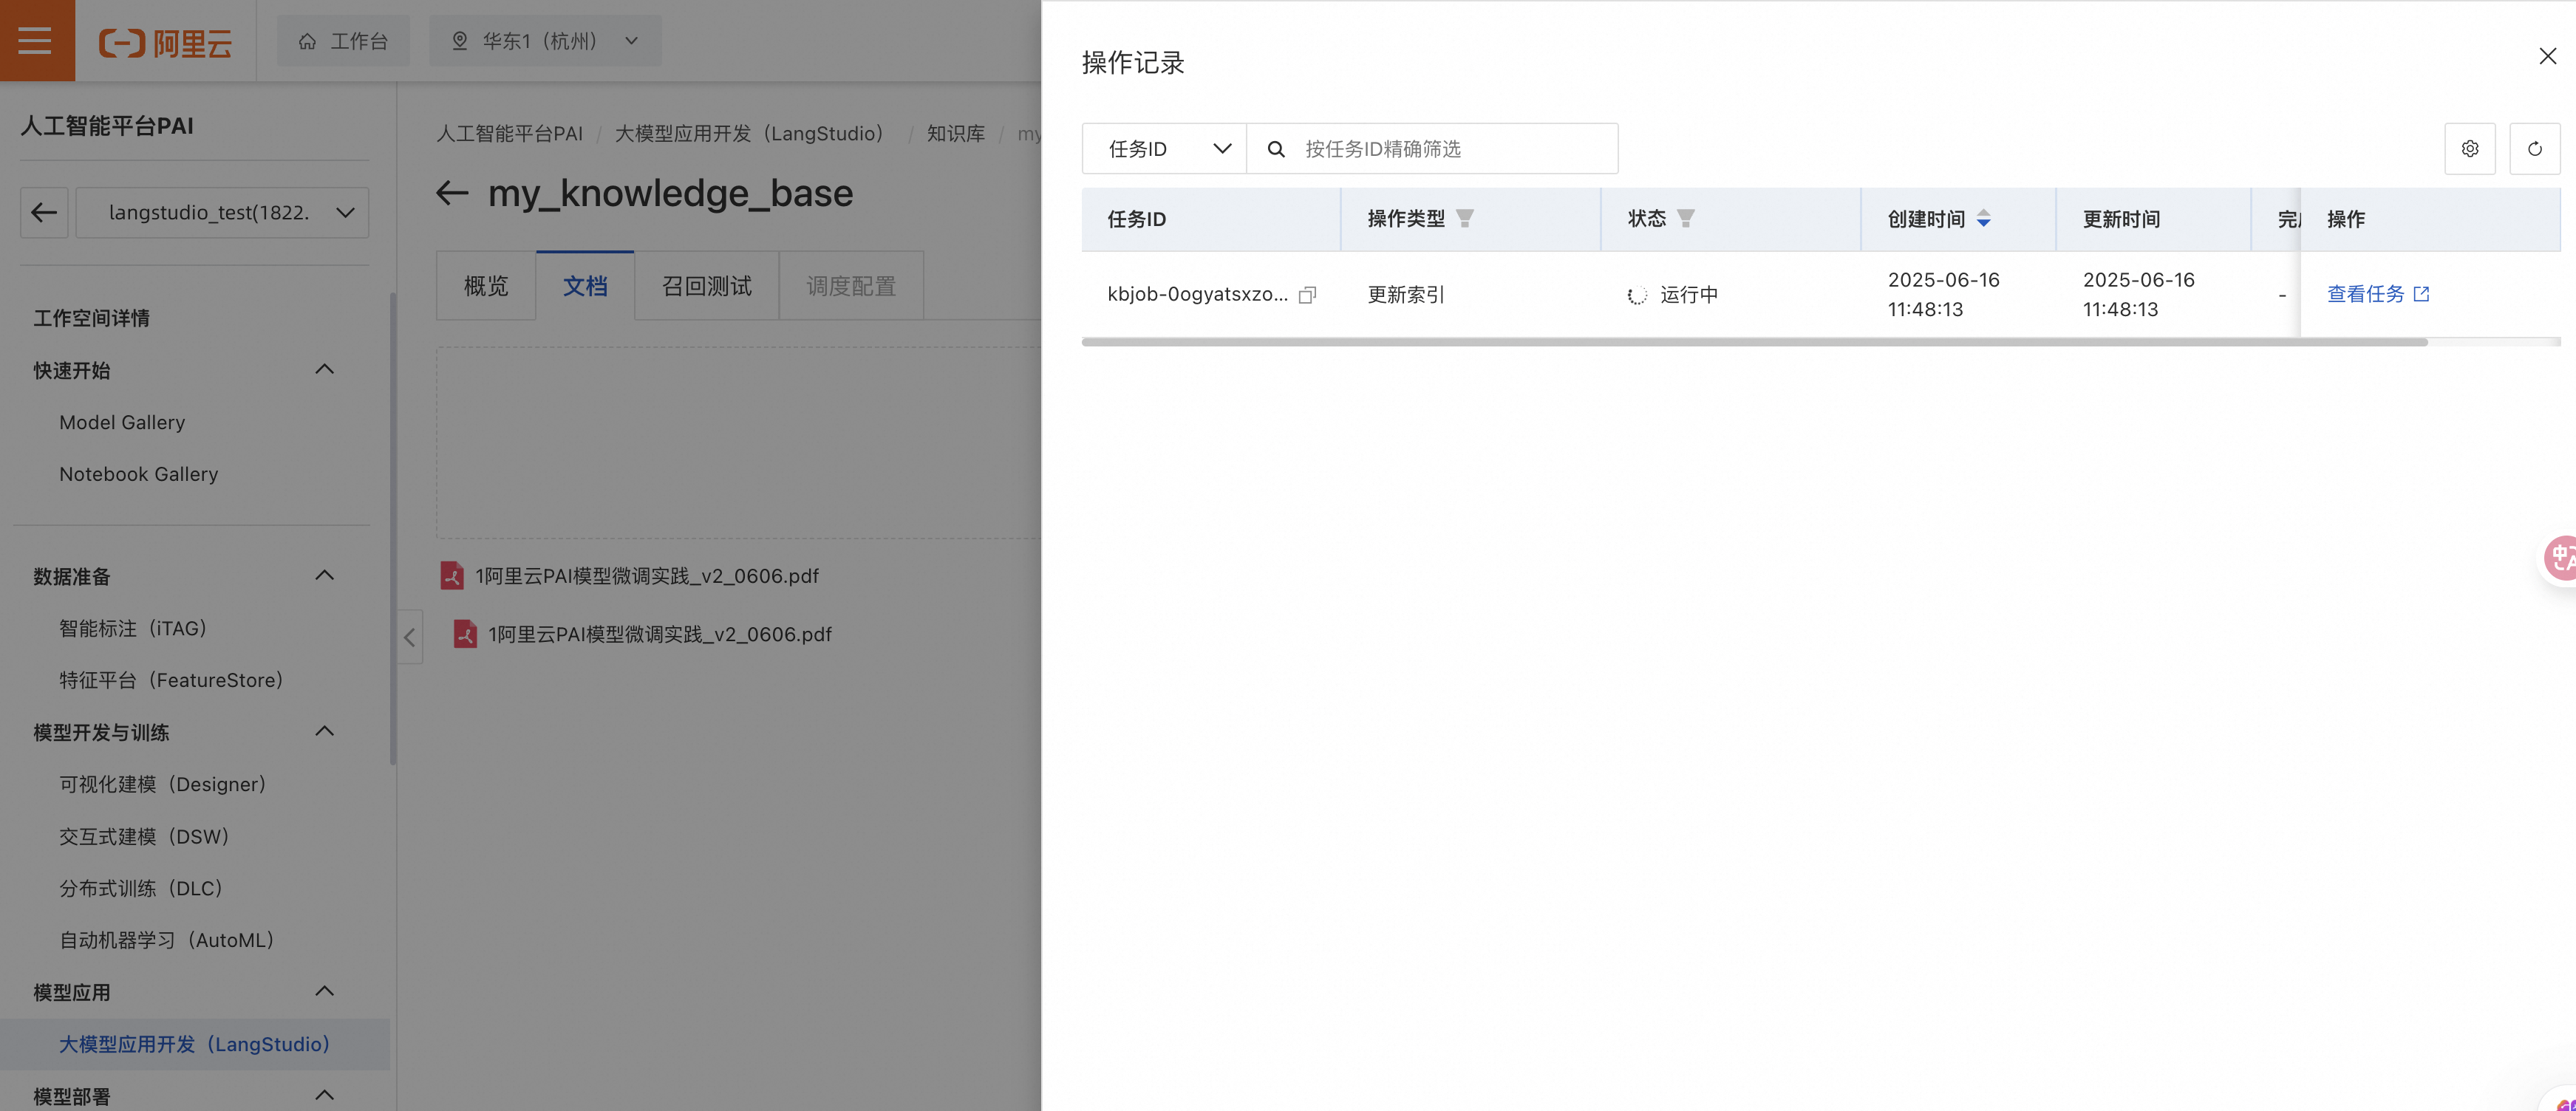Collapse the 数据准备 sidebar section
Viewport: 2576px width, 1111px height.
[324, 576]
